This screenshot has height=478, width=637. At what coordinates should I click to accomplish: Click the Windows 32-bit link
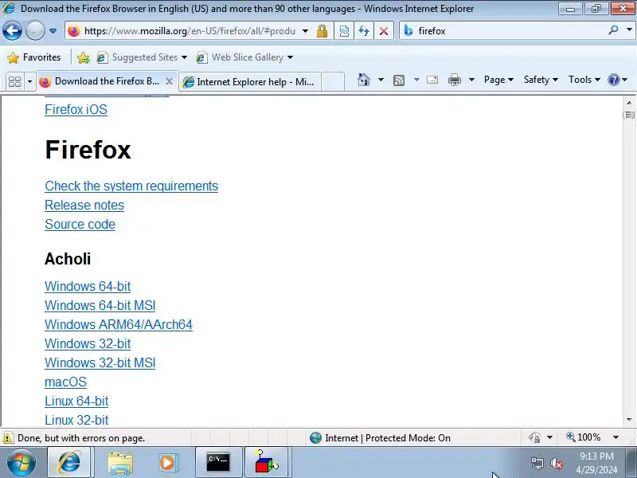tap(88, 343)
